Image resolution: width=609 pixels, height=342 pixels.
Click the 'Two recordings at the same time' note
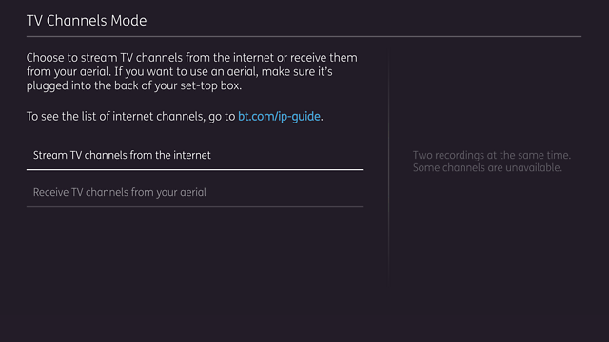(492, 155)
